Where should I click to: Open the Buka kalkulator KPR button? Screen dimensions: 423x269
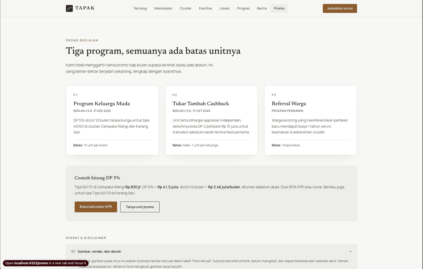(x=96, y=207)
